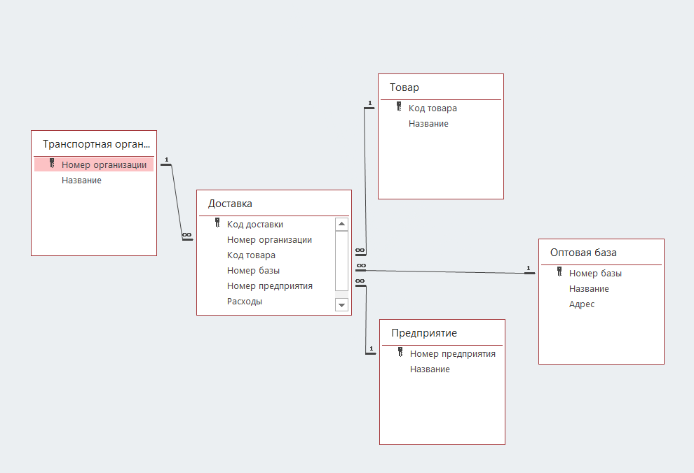Click the key icon beside Код товара
The image size is (694, 473).
(399, 106)
